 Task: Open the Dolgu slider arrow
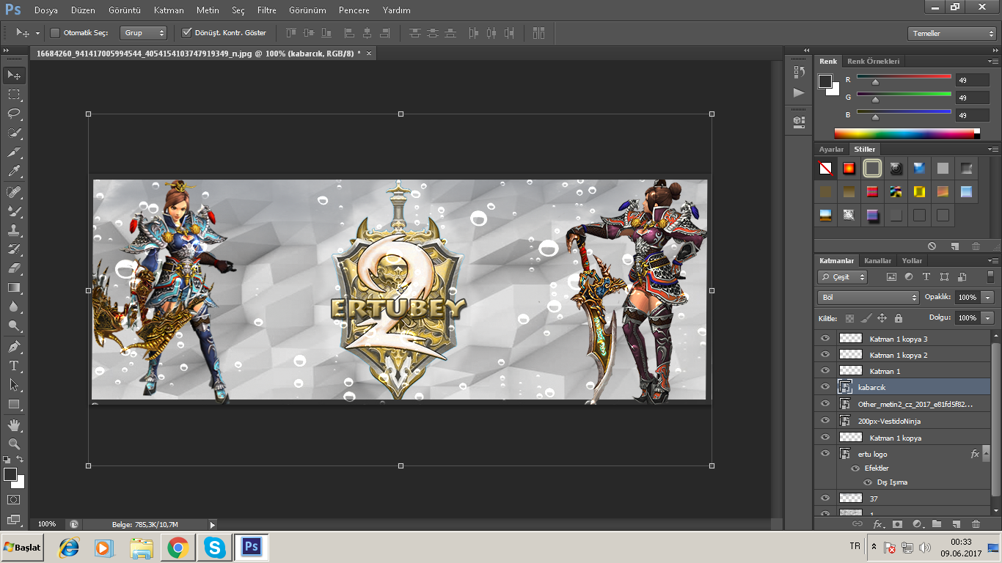(x=988, y=318)
